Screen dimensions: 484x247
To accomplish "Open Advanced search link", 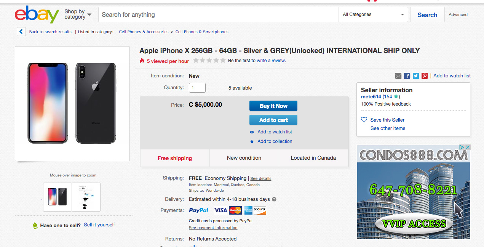I will tap(458, 14).
